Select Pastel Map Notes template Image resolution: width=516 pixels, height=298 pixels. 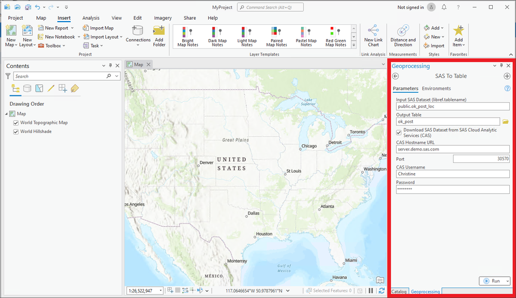tap(306, 37)
